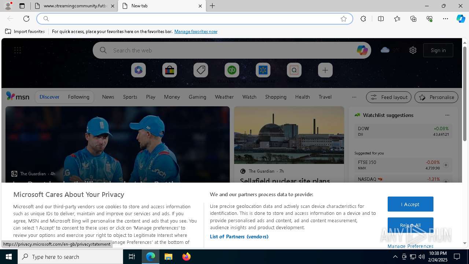Select the New tab tab
This screenshot has width=469, height=264.
point(162,6)
